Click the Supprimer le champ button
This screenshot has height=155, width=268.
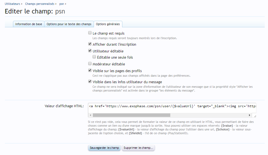(138, 148)
